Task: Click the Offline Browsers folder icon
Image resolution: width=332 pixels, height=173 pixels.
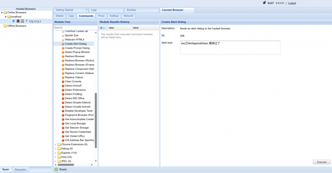Action: (x=5, y=26)
